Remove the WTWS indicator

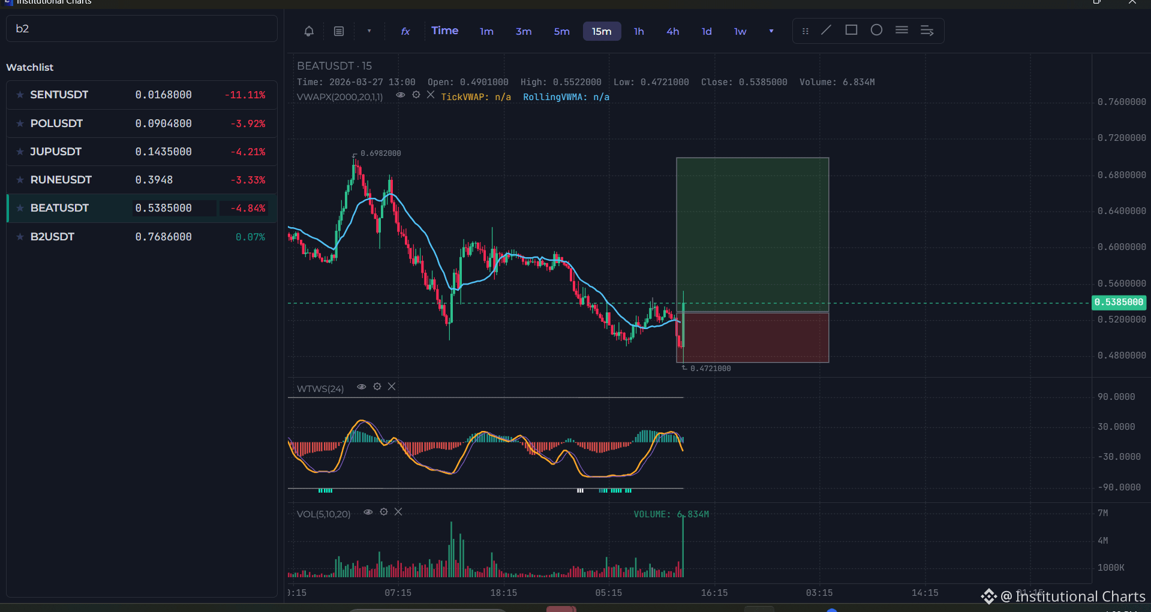coord(392,387)
